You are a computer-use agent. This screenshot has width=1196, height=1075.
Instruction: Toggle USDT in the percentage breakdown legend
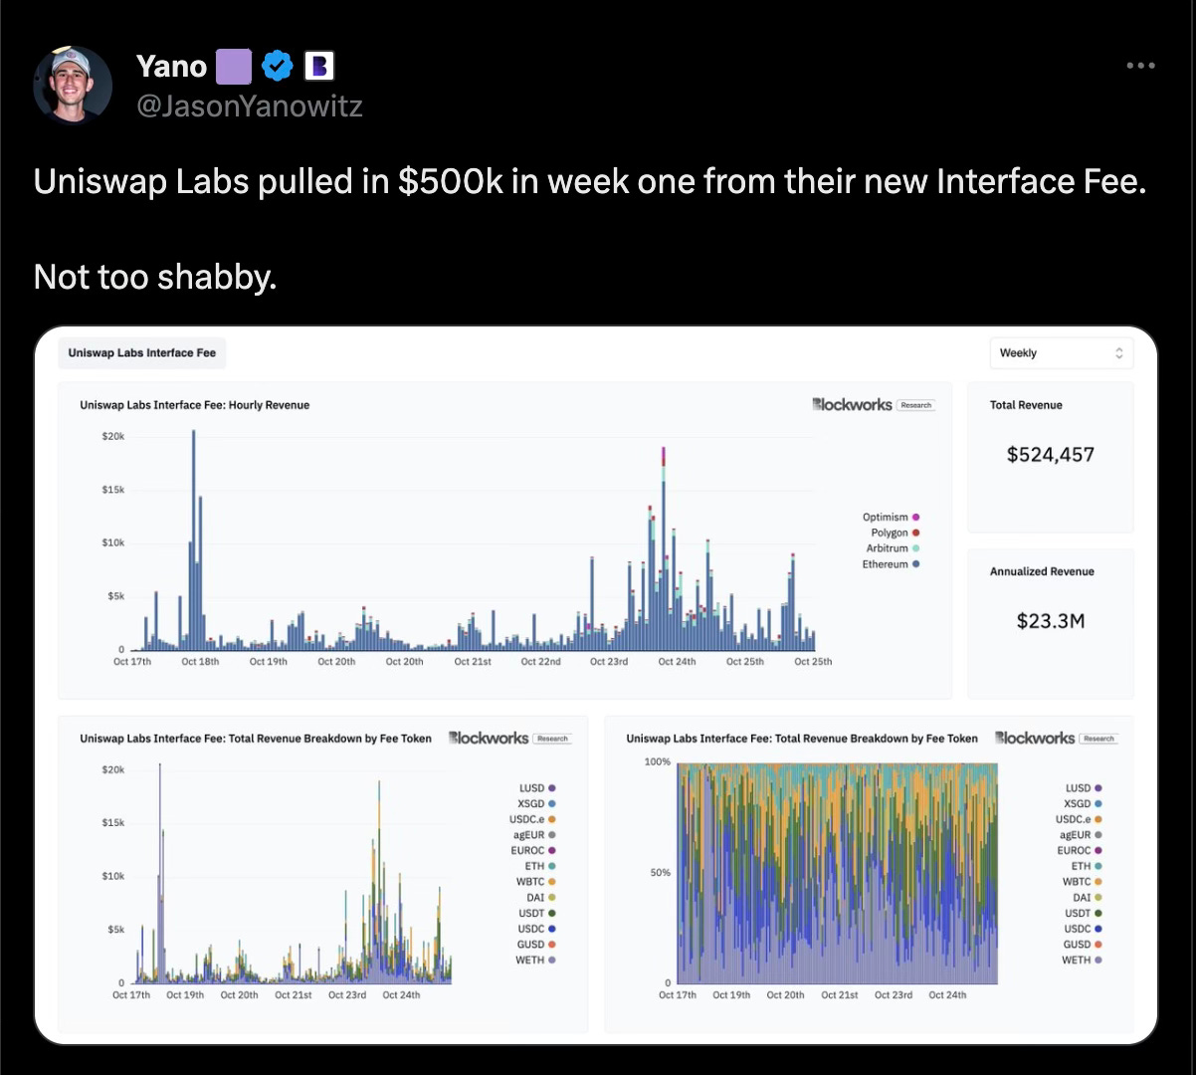click(x=1084, y=913)
